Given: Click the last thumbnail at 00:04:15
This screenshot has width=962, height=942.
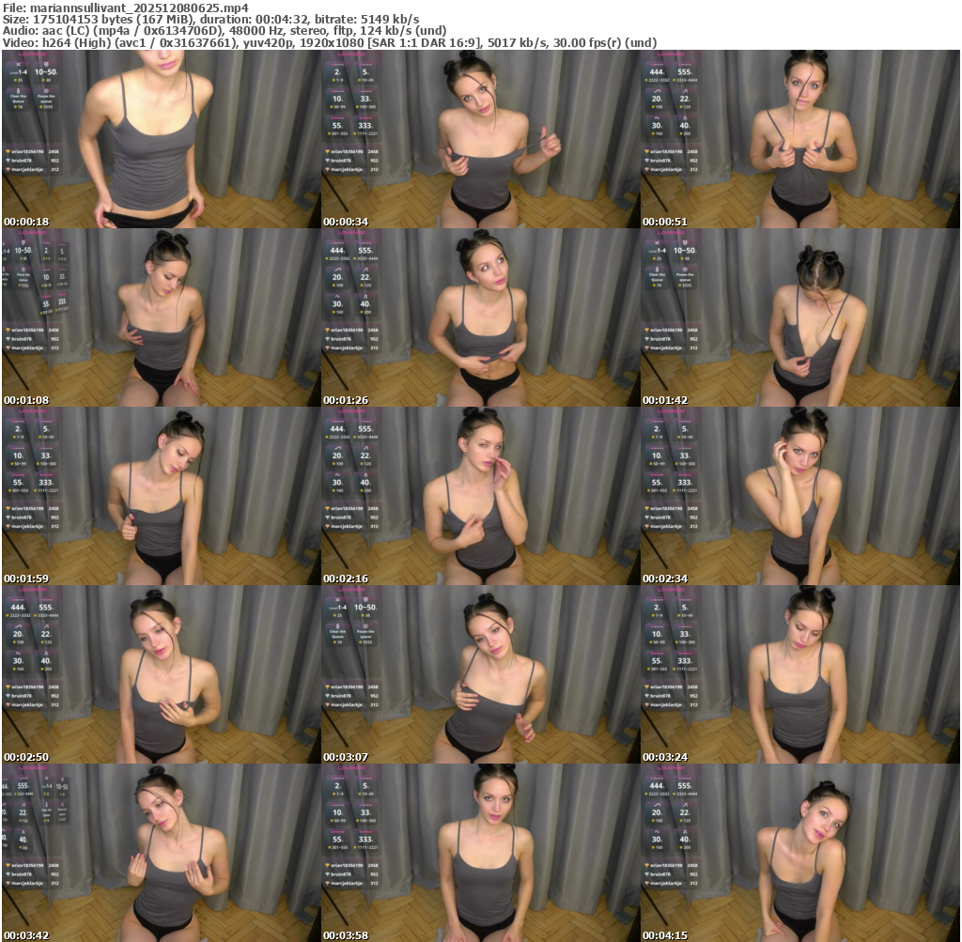Looking at the screenshot, I should [799, 853].
